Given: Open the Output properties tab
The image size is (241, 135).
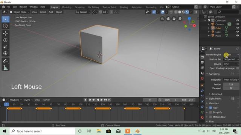Looking at the screenshot, I should (202, 62).
